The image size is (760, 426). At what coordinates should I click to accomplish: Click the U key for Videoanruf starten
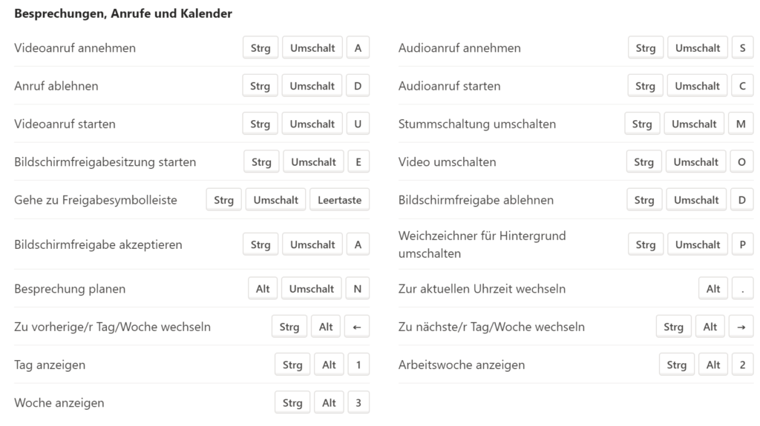coord(358,124)
